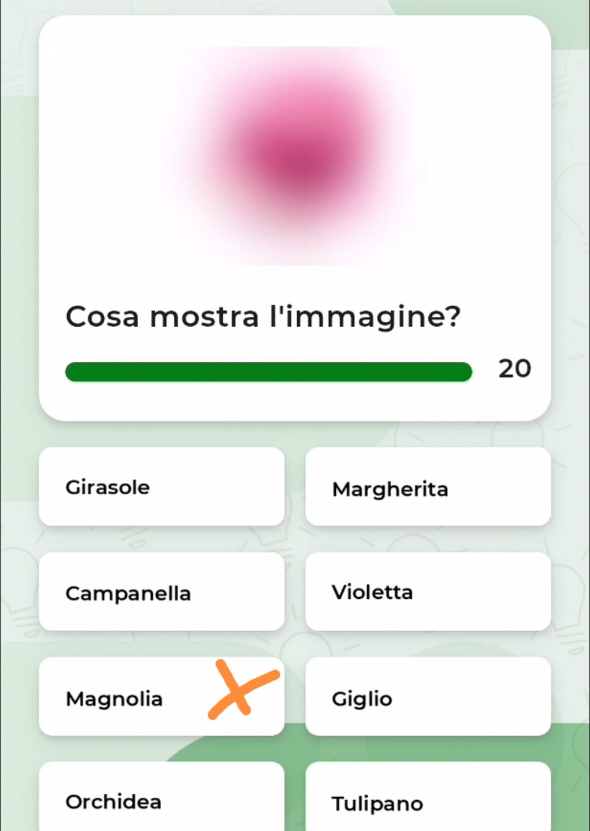Click the orange X mark on Magnolia
This screenshot has height=831, width=590.
click(x=244, y=689)
